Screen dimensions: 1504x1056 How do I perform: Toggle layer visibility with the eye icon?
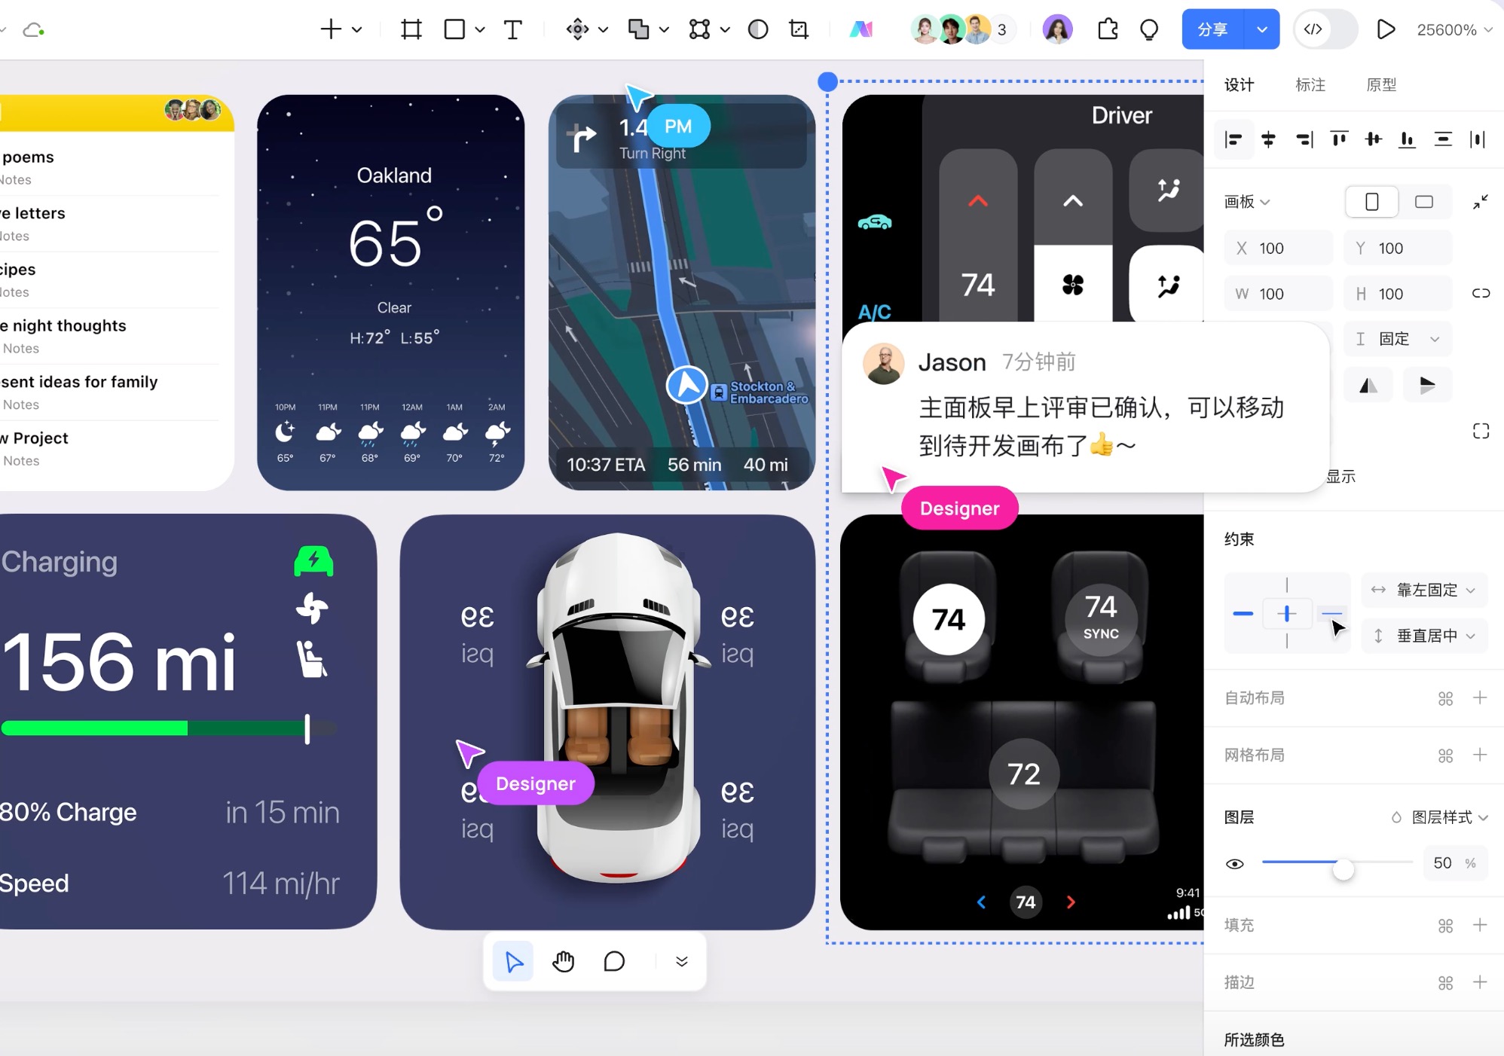(1236, 864)
